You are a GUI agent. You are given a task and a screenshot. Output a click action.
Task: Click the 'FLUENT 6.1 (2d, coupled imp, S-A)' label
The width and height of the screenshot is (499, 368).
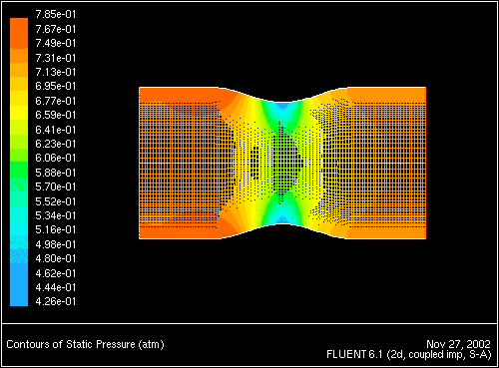[409, 355]
